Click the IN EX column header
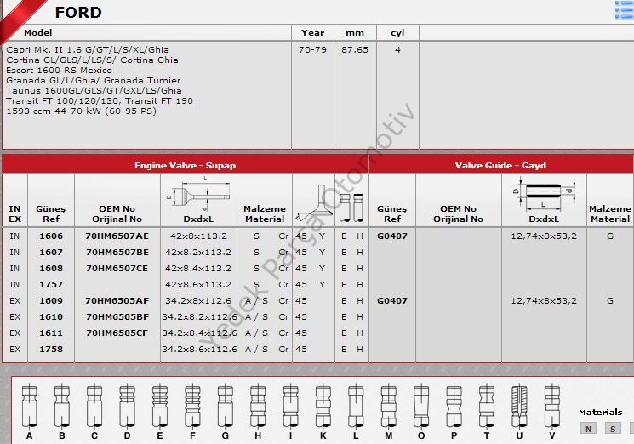Viewport: 634px width, 444px height. [x=14, y=213]
